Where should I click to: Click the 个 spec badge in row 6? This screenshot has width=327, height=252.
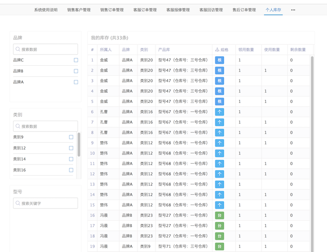[220, 112]
